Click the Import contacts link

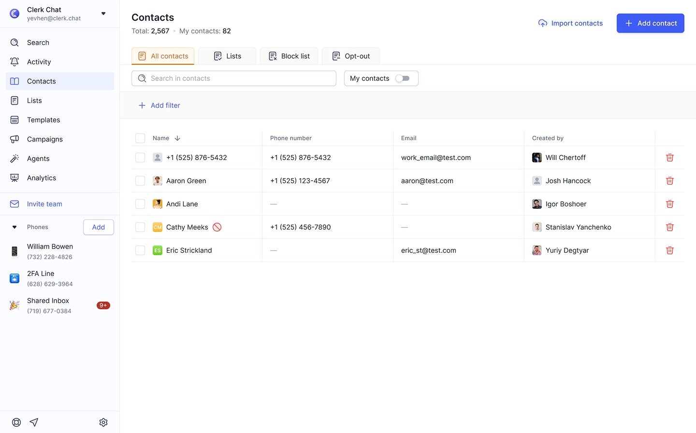coord(570,23)
